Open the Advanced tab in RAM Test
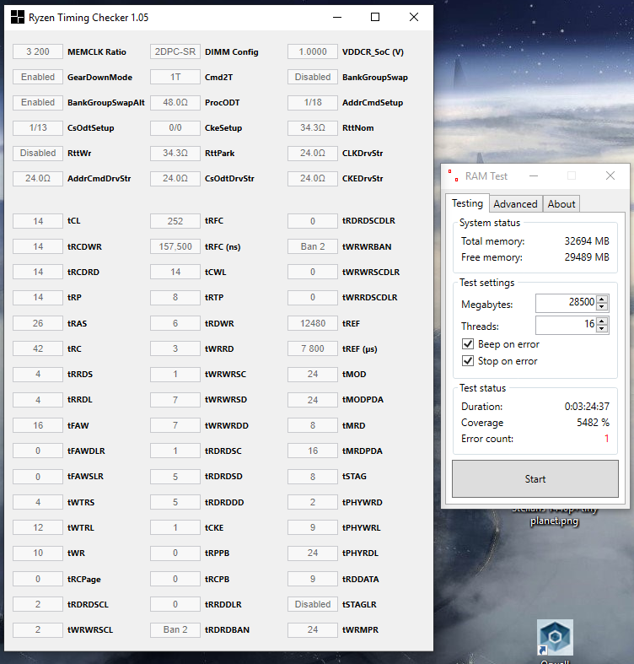Viewport: 634px width, 664px height. (515, 204)
